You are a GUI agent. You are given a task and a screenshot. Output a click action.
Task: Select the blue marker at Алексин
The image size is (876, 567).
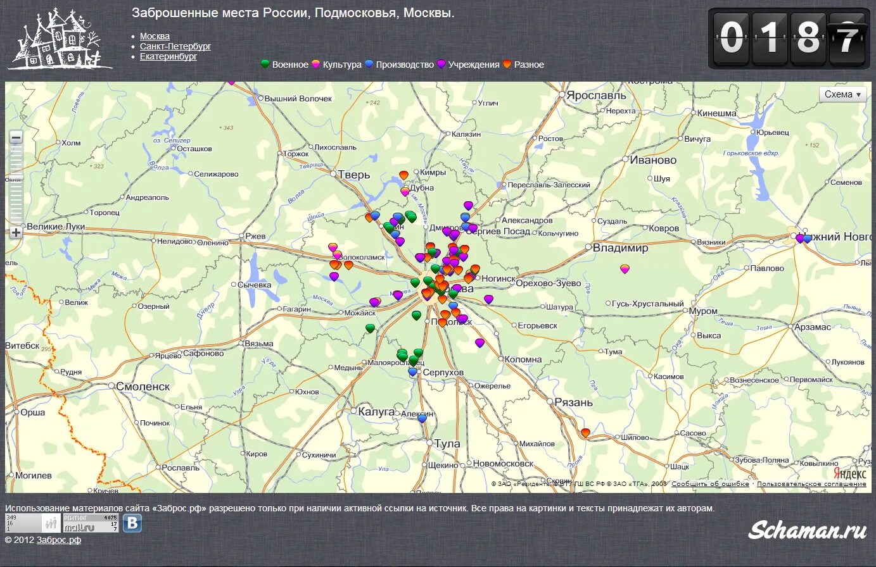pos(422,418)
